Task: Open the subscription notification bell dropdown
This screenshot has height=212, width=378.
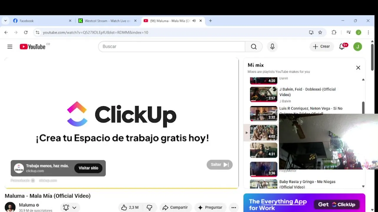Action: tap(70, 208)
